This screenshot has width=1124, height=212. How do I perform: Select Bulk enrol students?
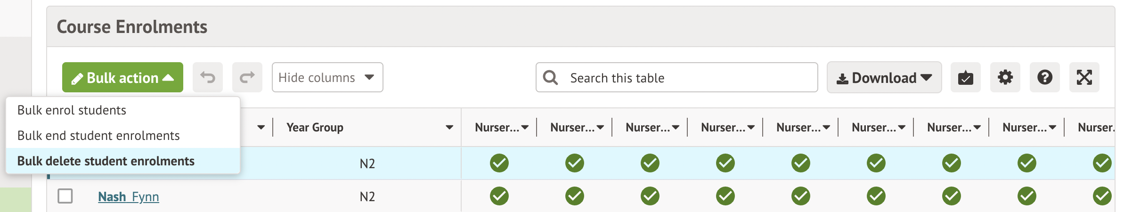click(x=72, y=110)
